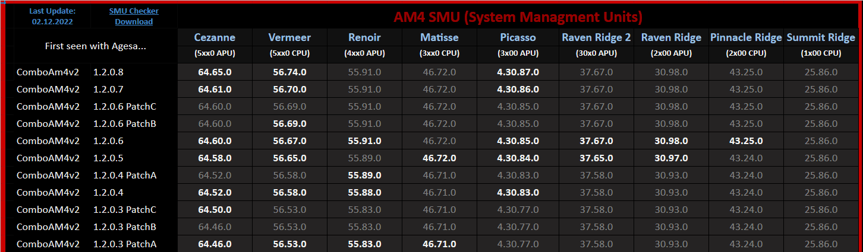Click the 1.2.0.3 PatchA version label
This screenshot has width=863, height=252.
click(x=125, y=244)
